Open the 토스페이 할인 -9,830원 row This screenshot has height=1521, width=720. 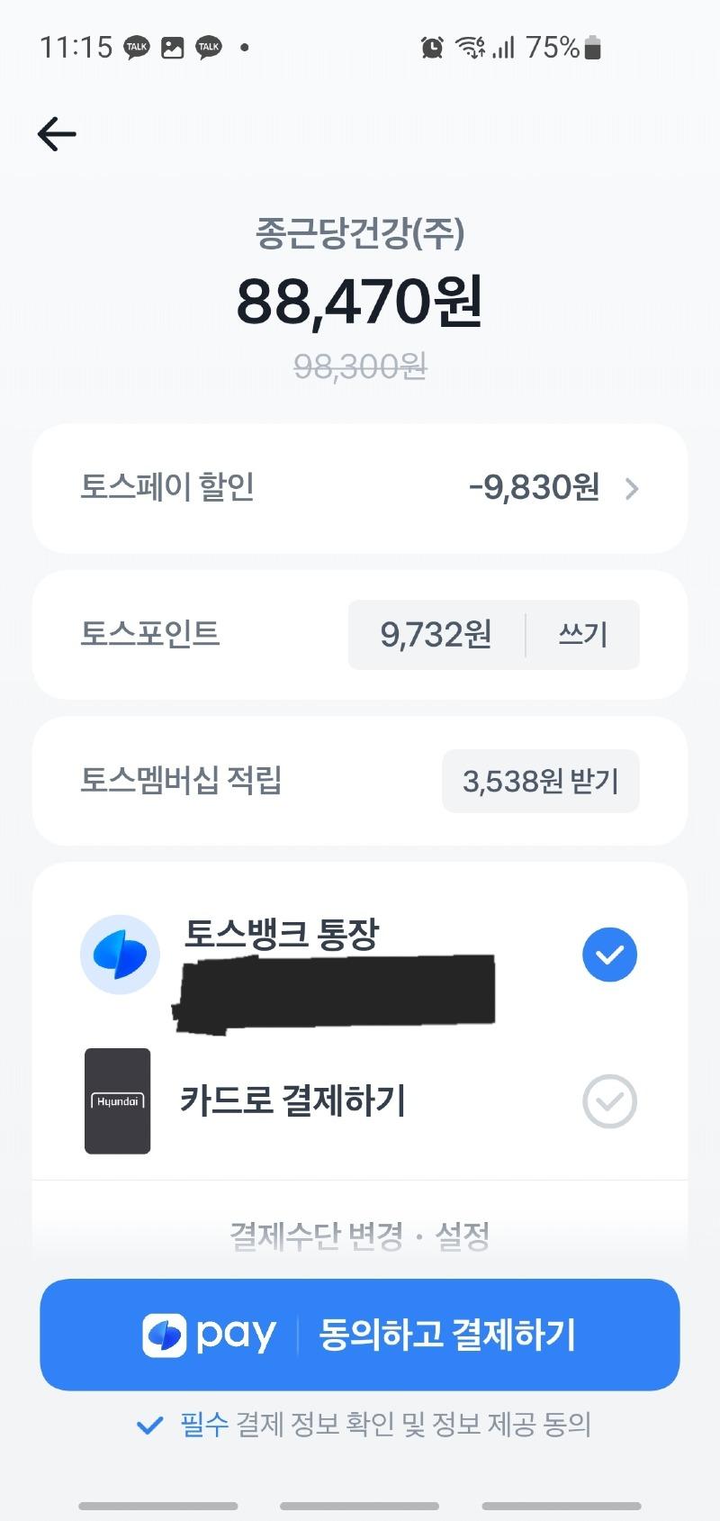click(360, 488)
